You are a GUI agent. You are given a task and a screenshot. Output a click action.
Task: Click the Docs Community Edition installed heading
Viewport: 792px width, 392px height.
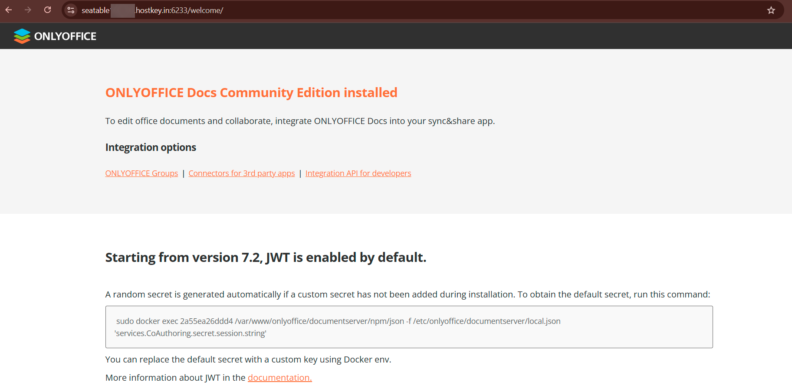251,93
